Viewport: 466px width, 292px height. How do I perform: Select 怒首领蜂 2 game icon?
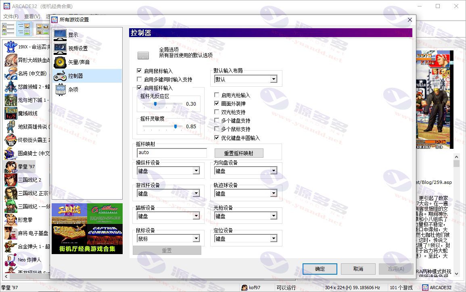[x=11, y=87]
